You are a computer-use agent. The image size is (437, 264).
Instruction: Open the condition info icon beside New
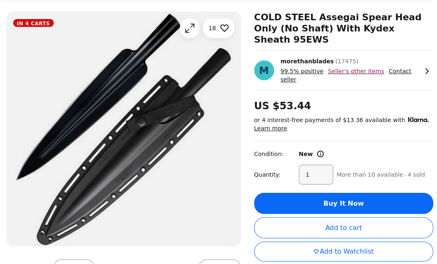(320, 154)
